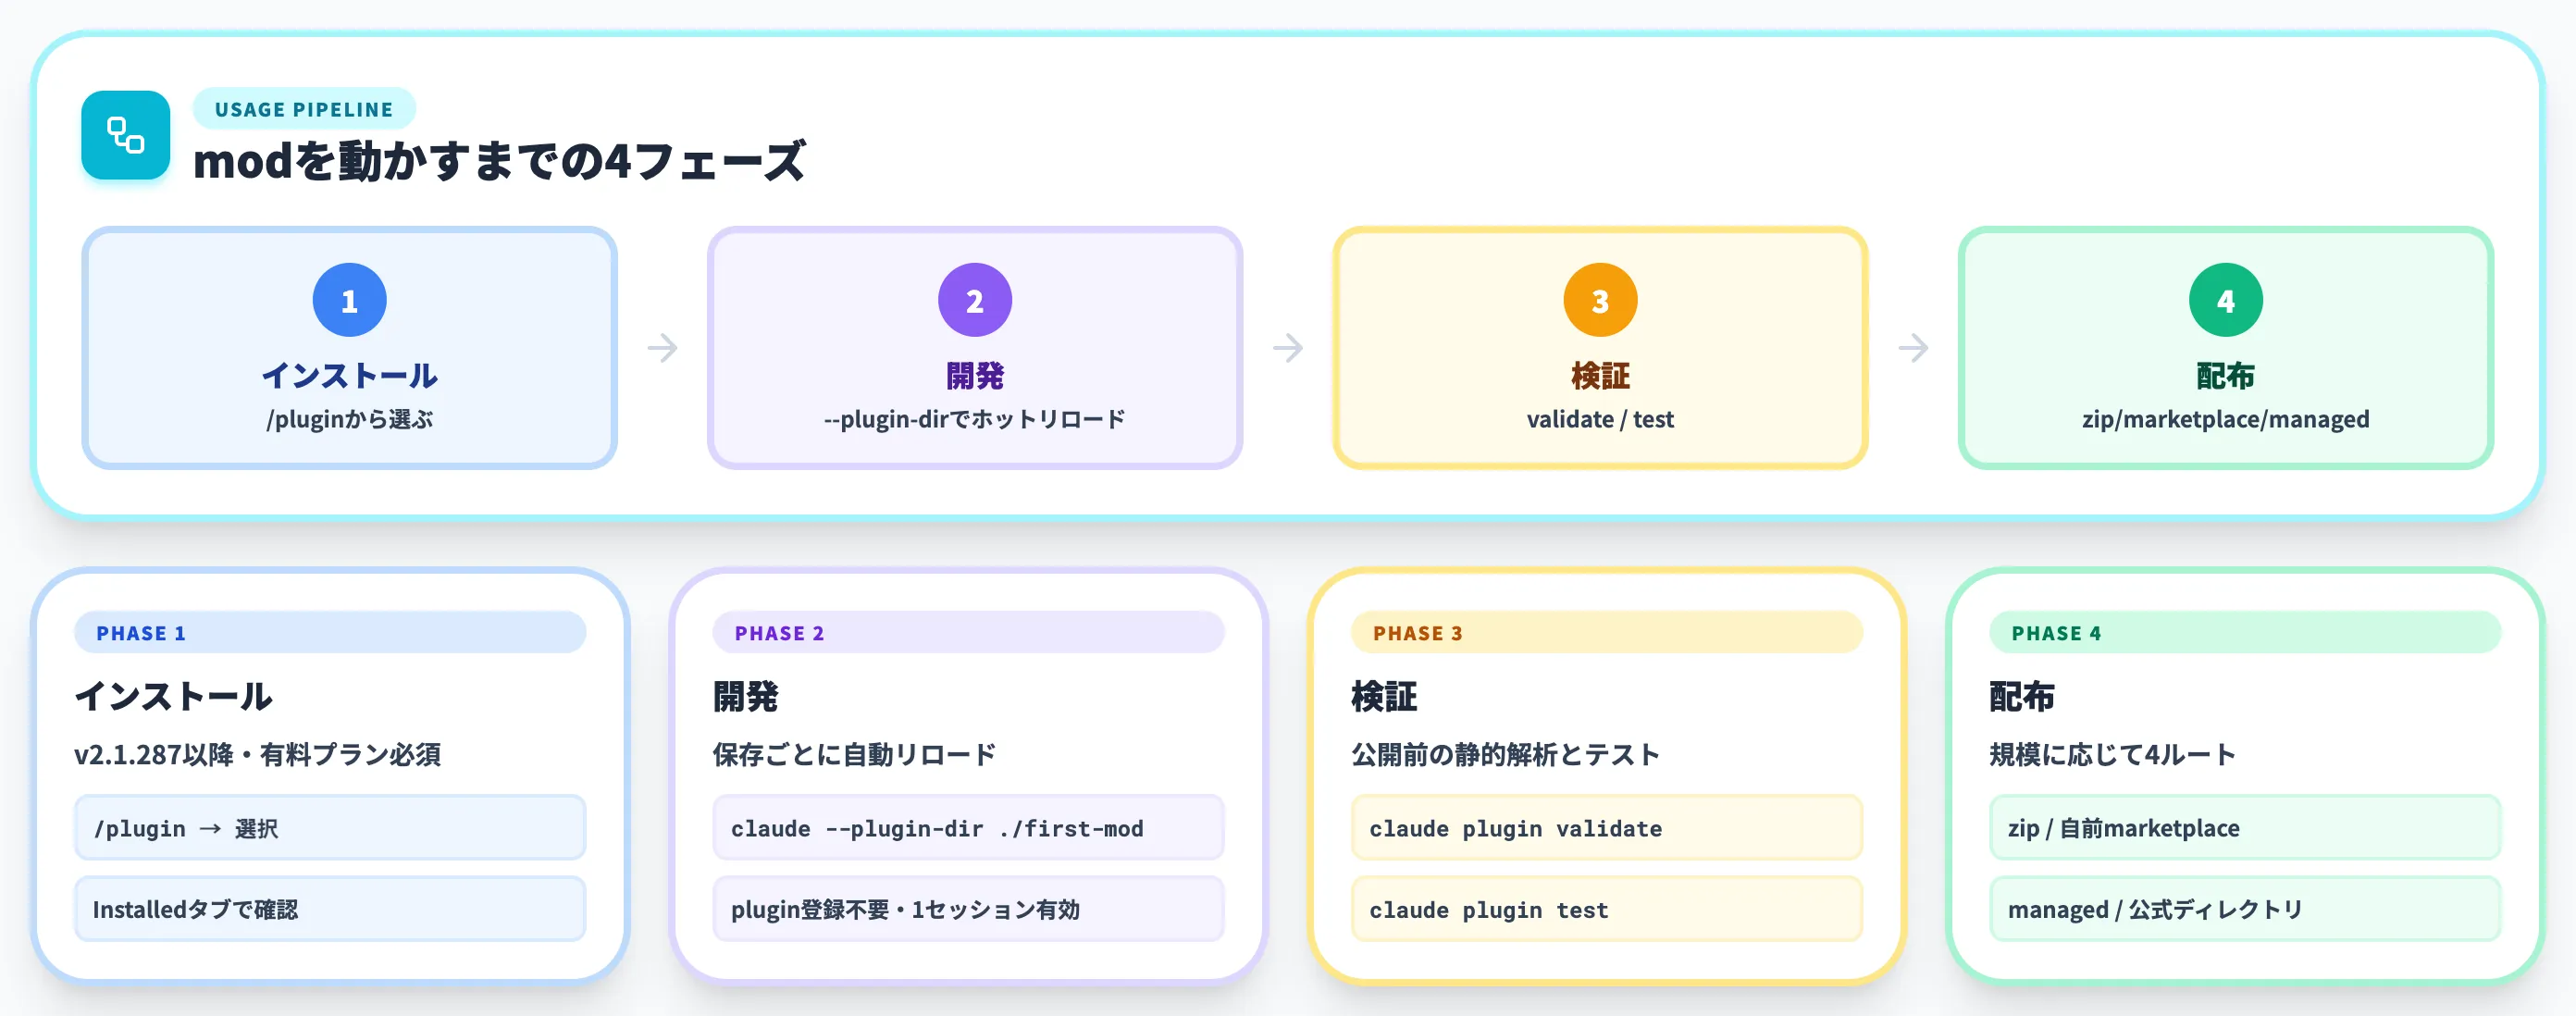Select the zip/marketplace/managed caption

[2226, 419]
